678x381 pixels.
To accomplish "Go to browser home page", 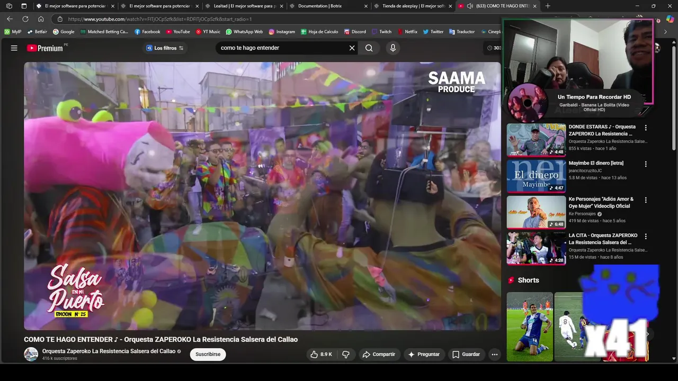I will click(x=41, y=19).
